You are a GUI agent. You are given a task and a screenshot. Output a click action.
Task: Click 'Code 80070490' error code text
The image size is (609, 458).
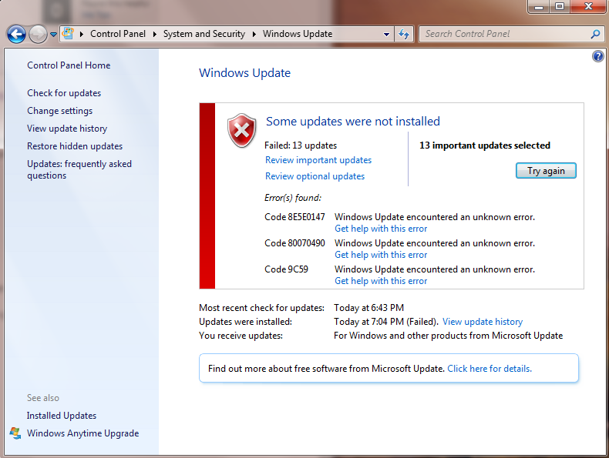294,243
